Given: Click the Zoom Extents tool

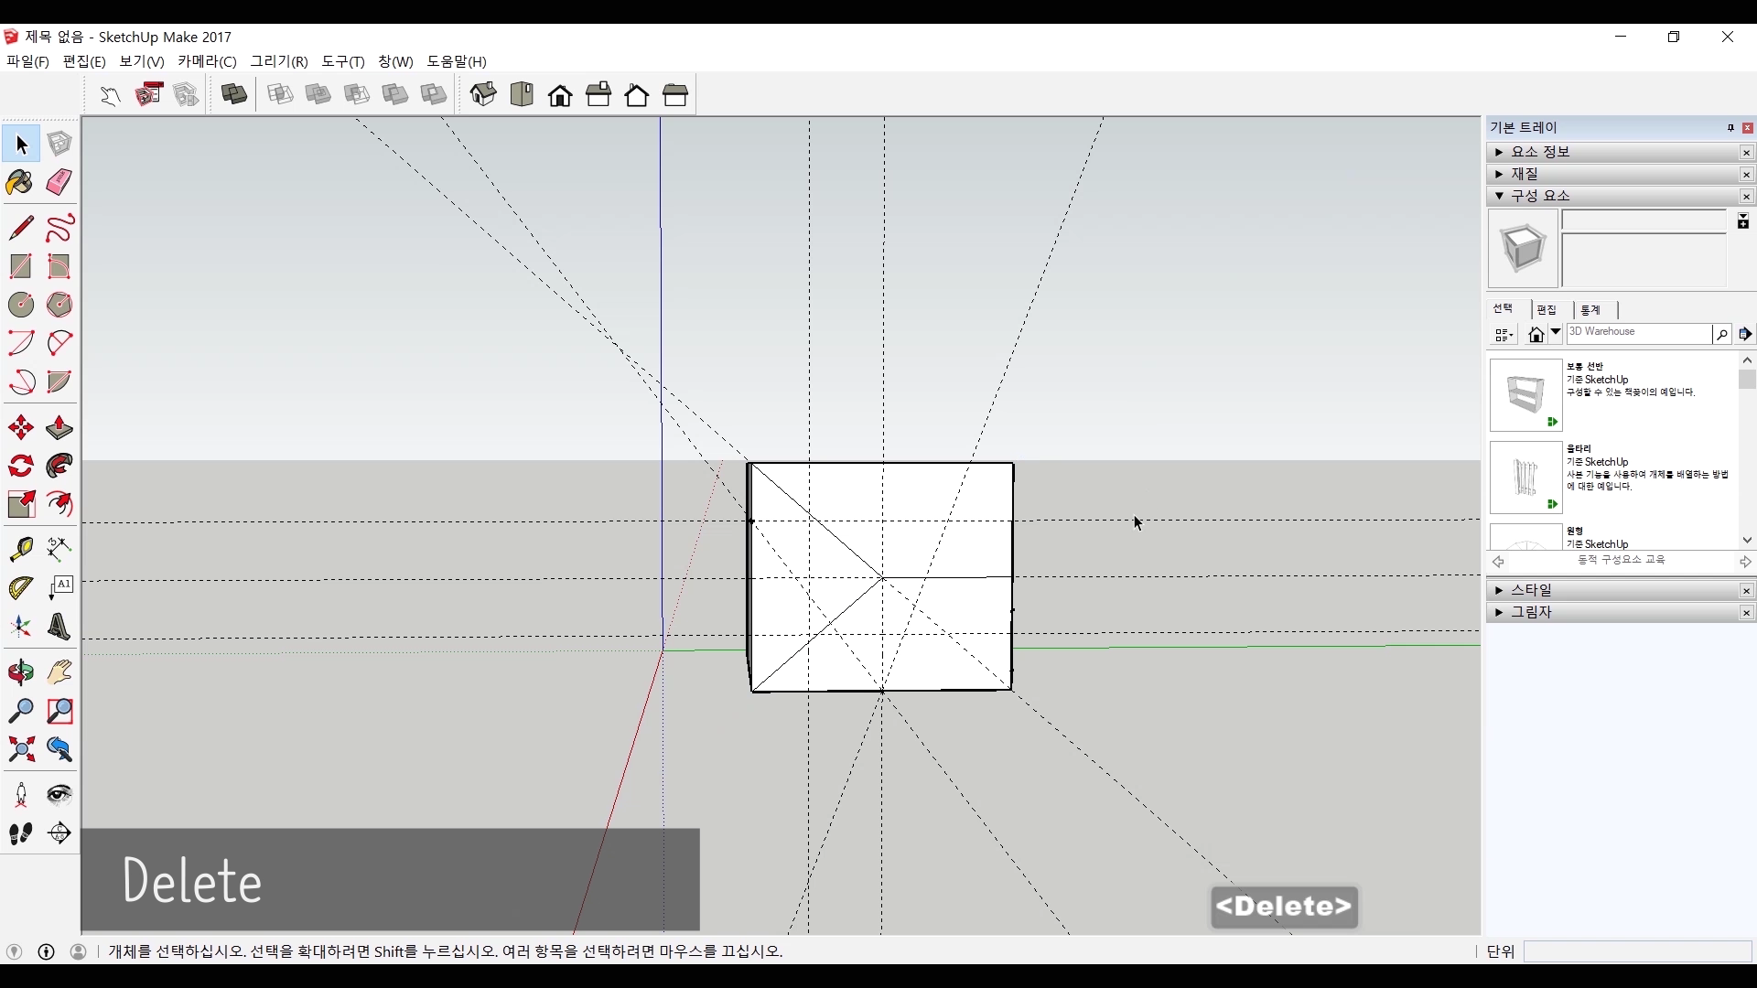Looking at the screenshot, I should (20, 750).
